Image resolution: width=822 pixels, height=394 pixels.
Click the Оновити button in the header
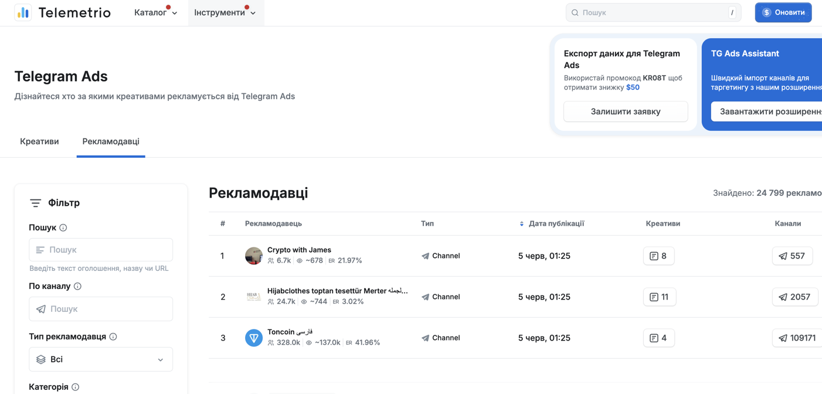783,12
